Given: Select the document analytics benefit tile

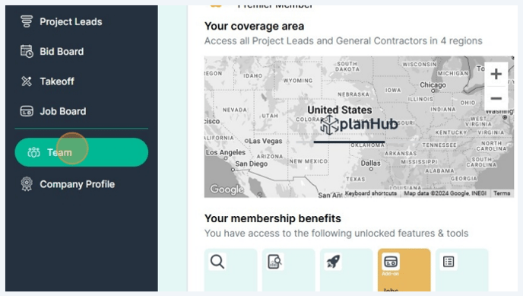Looking at the screenshot, I should 289,270.
